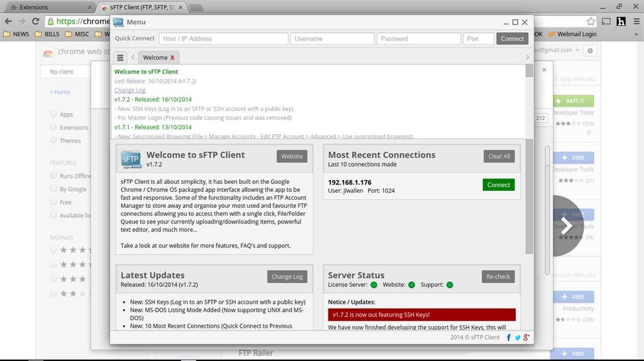Open the BILLS bookmarks folder
Image resolution: width=644 pixels, height=361 pixels.
click(x=47, y=34)
